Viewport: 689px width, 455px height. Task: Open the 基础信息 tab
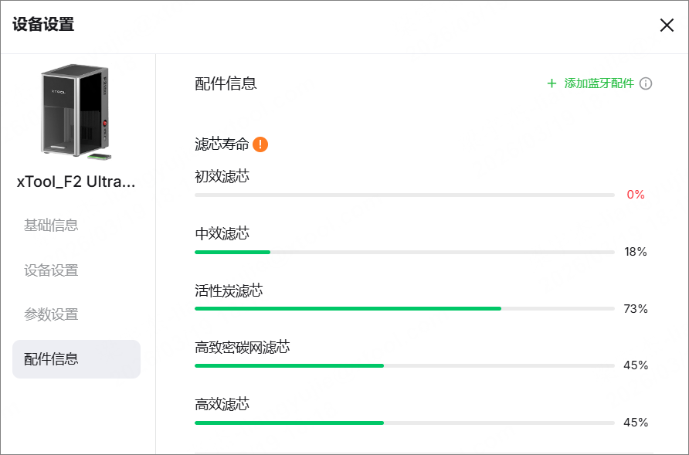51,226
